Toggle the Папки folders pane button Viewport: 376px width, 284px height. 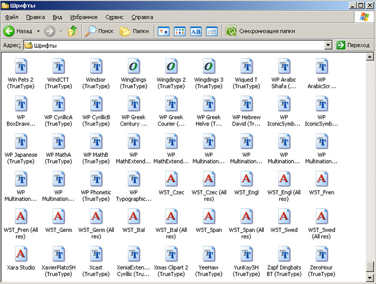pyautogui.click(x=134, y=31)
